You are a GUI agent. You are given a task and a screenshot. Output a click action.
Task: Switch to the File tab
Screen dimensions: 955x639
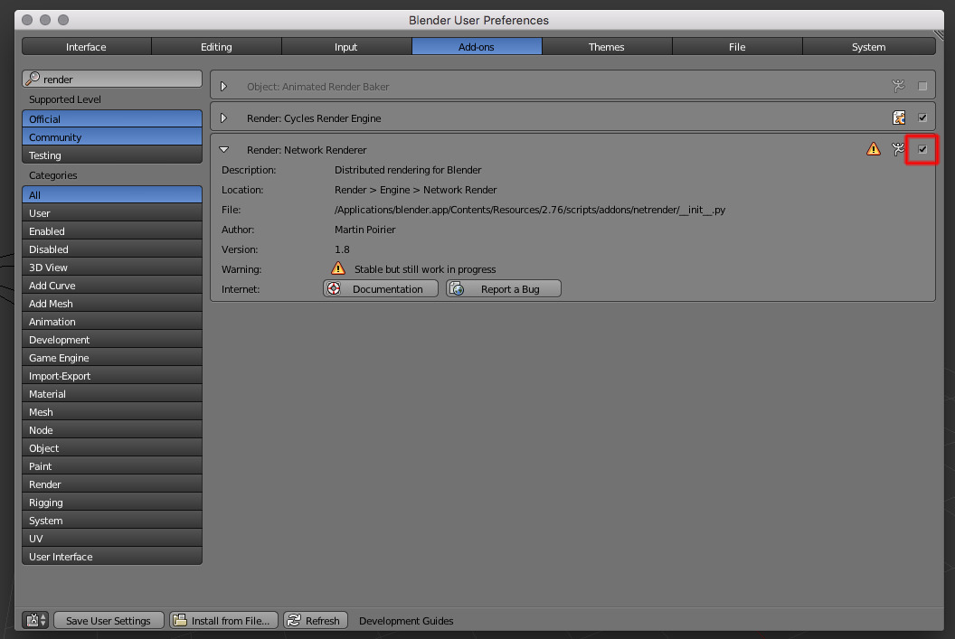tap(737, 47)
